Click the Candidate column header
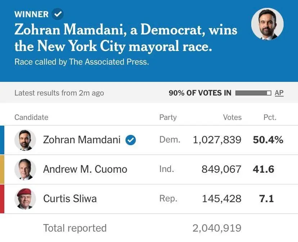 (x=31, y=117)
